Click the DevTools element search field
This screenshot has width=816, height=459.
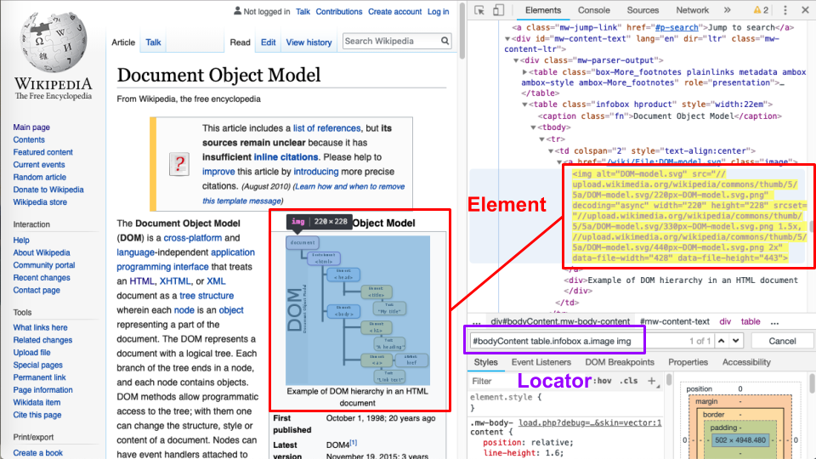[578, 341]
